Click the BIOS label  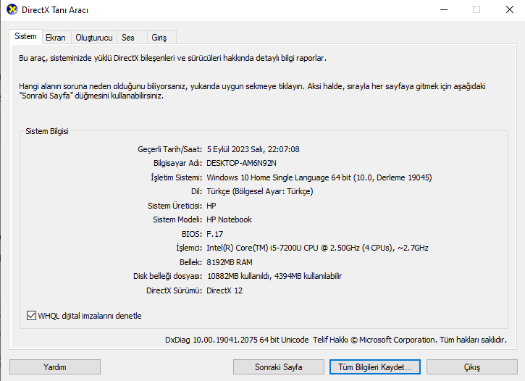coord(192,234)
